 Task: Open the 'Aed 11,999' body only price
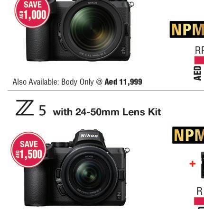tap(123, 82)
